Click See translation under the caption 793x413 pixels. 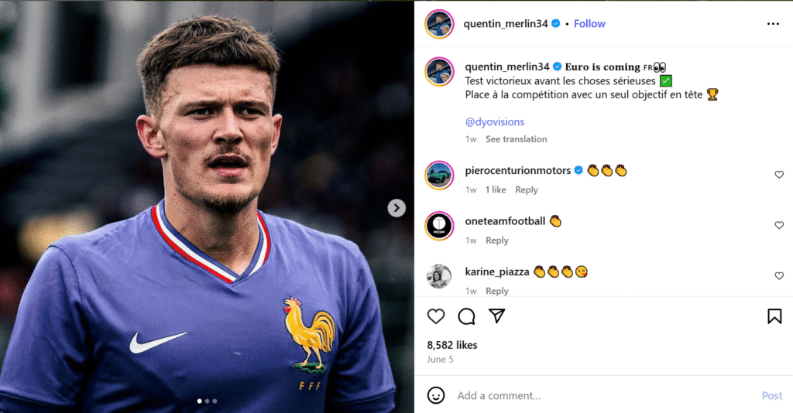516,139
